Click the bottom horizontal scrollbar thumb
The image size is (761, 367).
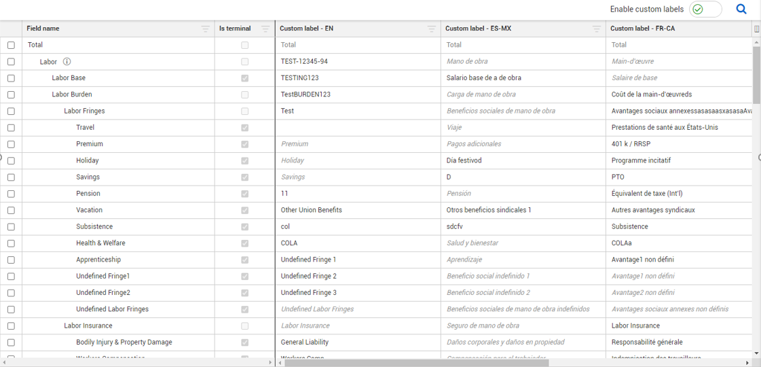[416, 363]
